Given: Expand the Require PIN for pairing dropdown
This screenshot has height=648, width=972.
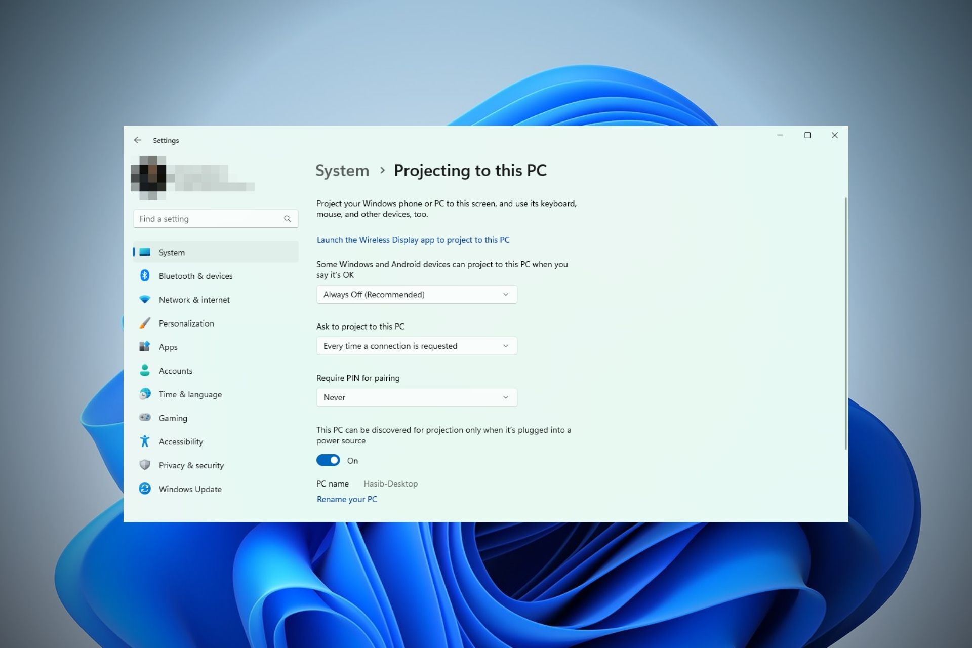Looking at the screenshot, I should [x=416, y=396].
